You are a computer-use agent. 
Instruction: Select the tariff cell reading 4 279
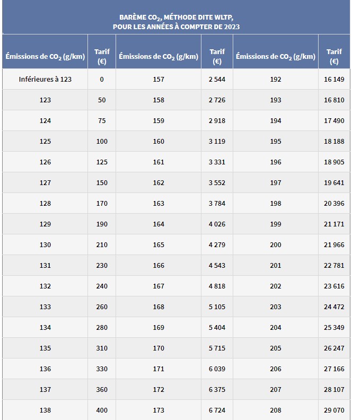[x=217, y=244]
